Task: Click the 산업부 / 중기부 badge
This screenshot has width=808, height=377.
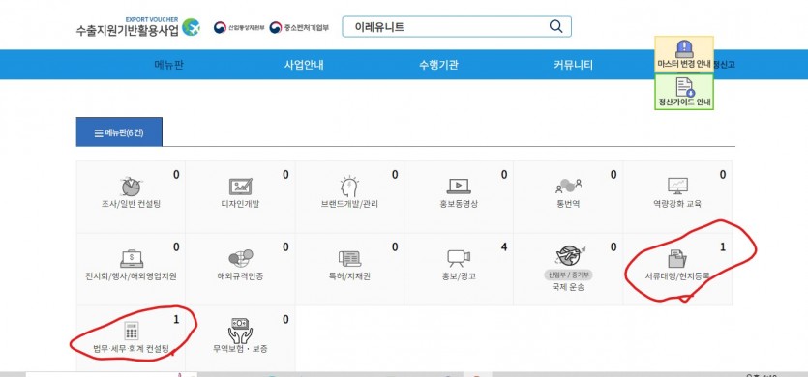Action: click(x=568, y=275)
